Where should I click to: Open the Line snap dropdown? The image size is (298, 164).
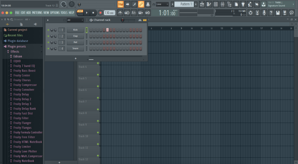pyautogui.click(x=162, y=4)
